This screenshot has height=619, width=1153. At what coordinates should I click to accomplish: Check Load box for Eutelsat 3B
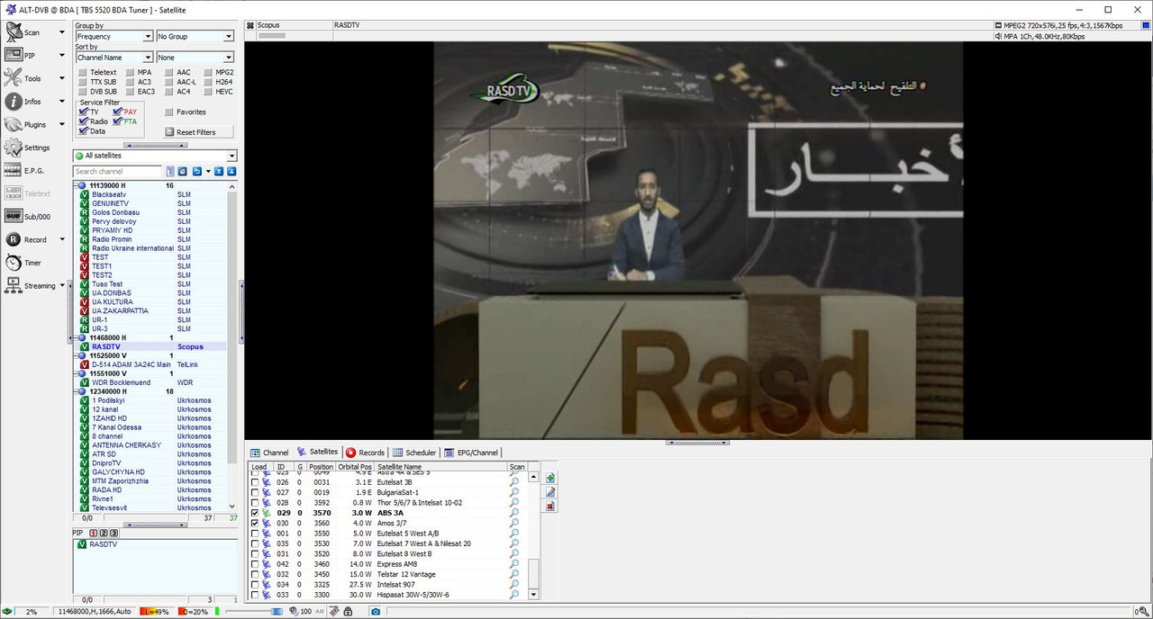tap(255, 482)
